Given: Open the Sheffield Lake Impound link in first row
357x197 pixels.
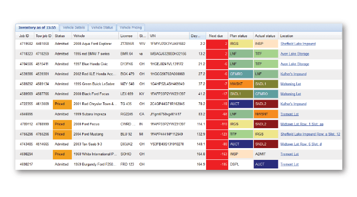Looking at the screenshot, I should point(298,44).
